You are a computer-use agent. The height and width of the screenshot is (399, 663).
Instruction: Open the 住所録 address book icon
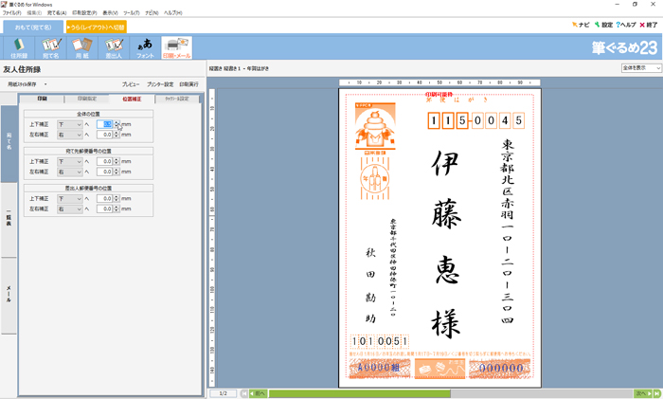19,47
